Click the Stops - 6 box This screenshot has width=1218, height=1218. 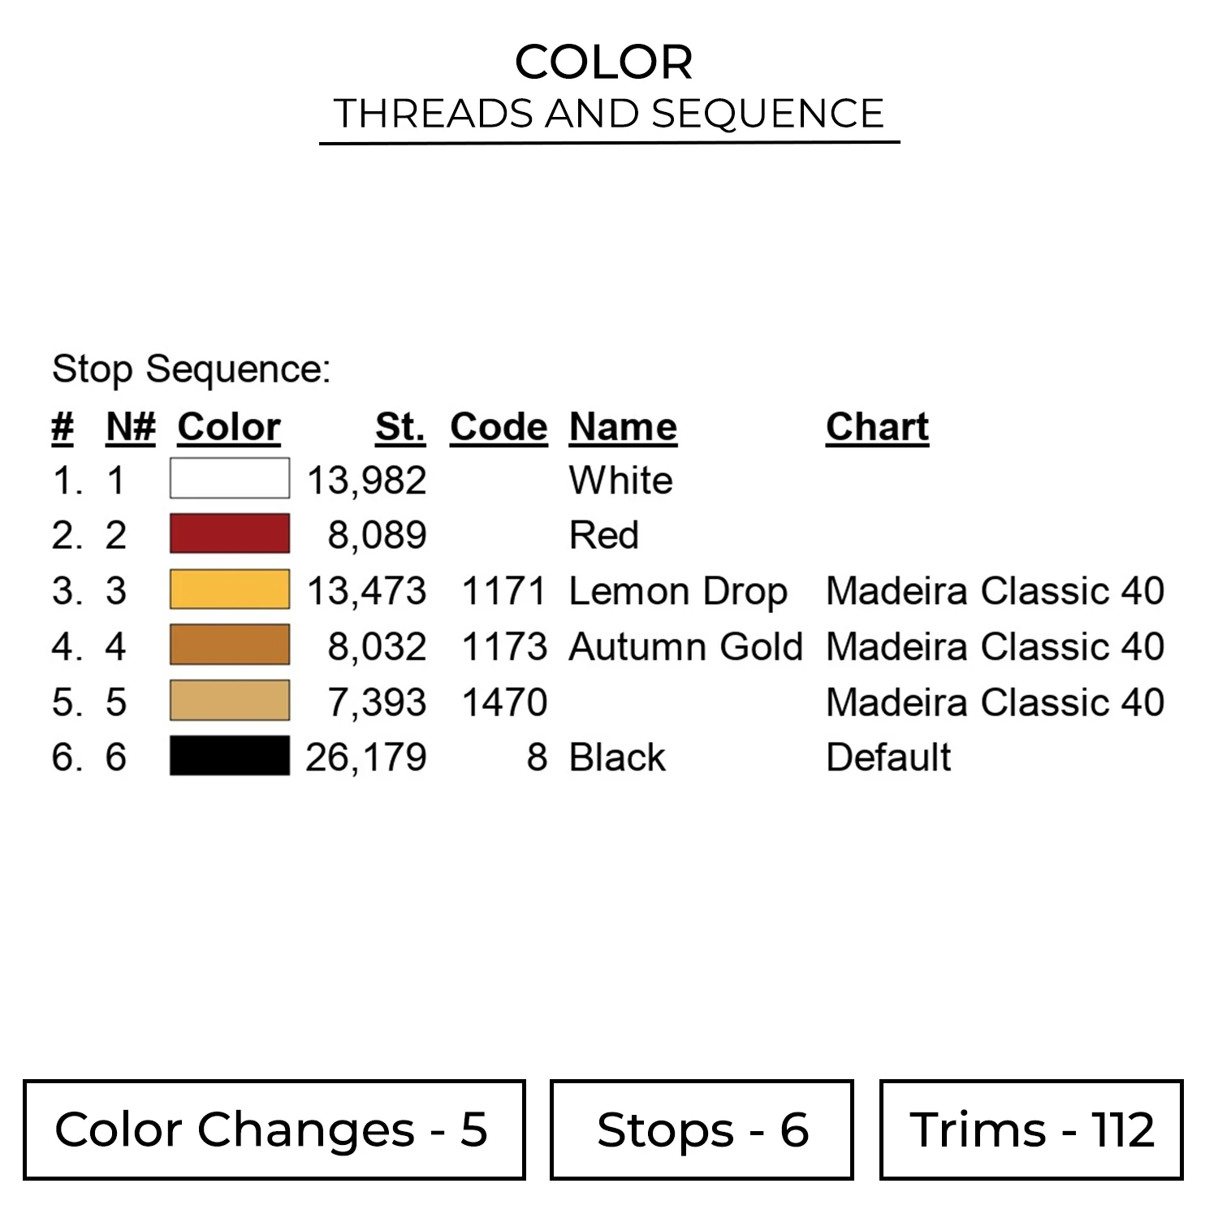pyautogui.click(x=702, y=1129)
